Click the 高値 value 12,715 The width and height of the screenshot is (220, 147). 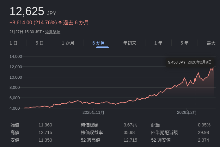point(45,132)
